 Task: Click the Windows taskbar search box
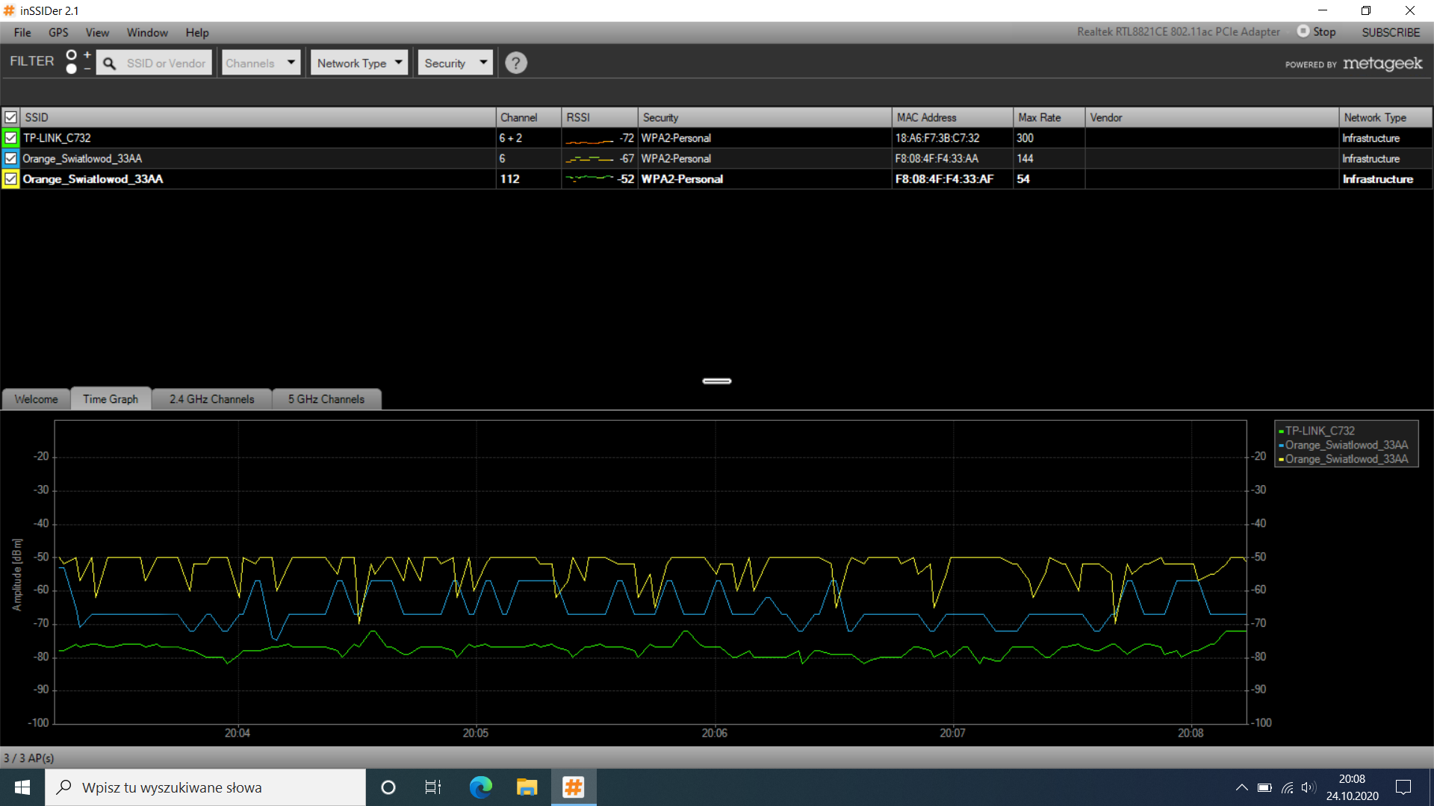[205, 787]
